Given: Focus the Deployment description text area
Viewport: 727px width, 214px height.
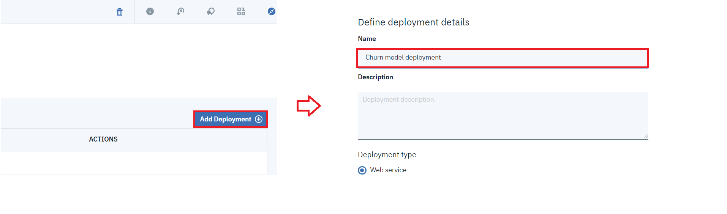Looking at the screenshot, I should coord(501,115).
